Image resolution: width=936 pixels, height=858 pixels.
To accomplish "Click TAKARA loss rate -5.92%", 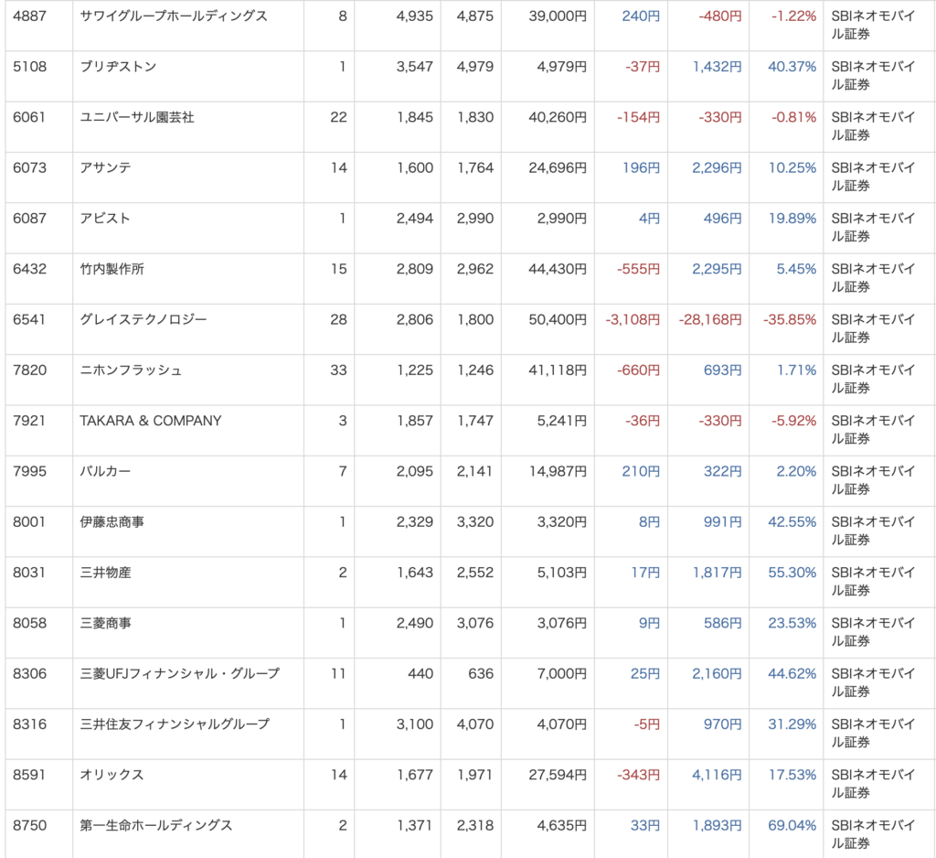I will tap(793, 421).
